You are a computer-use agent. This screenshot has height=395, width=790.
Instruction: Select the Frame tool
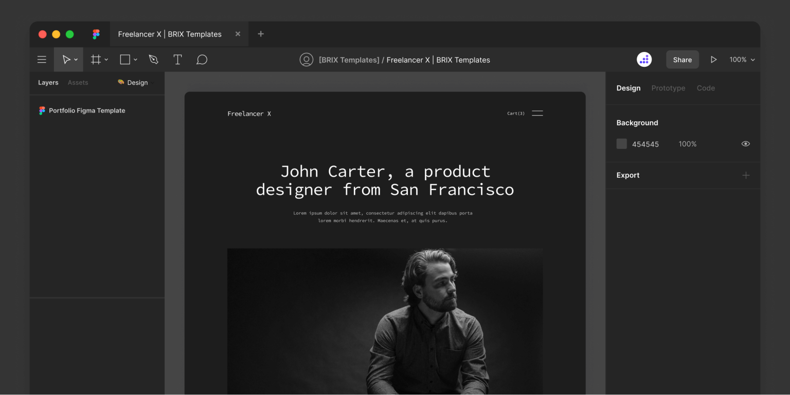pos(96,59)
